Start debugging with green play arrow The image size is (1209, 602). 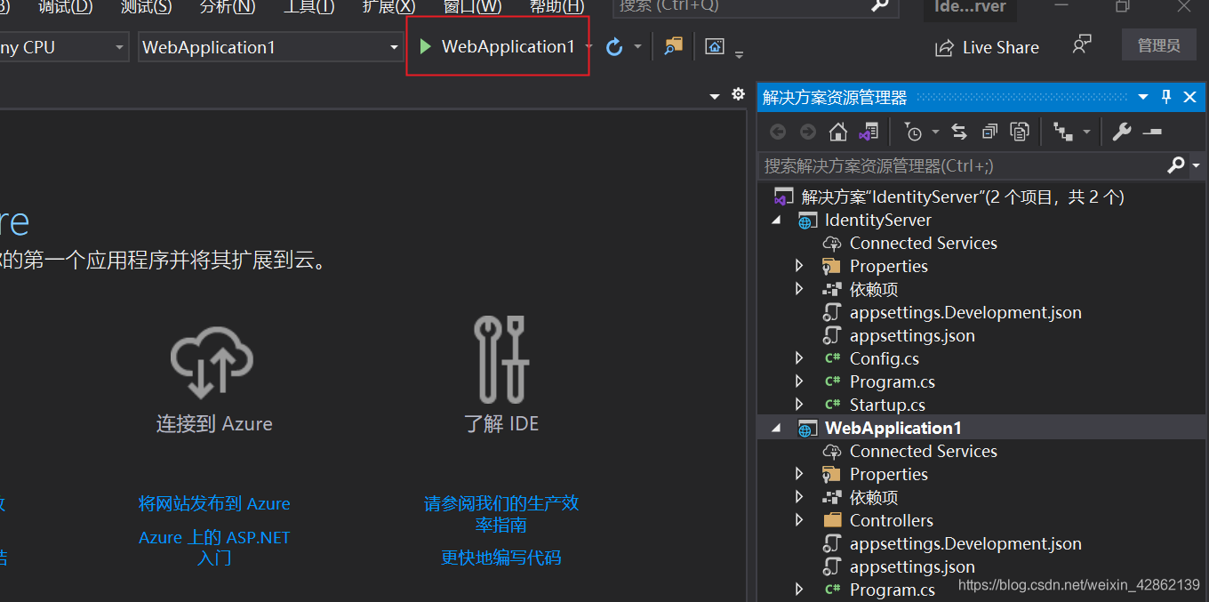tap(426, 46)
